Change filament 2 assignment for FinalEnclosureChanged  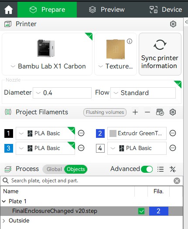click(x=159, y=211)
